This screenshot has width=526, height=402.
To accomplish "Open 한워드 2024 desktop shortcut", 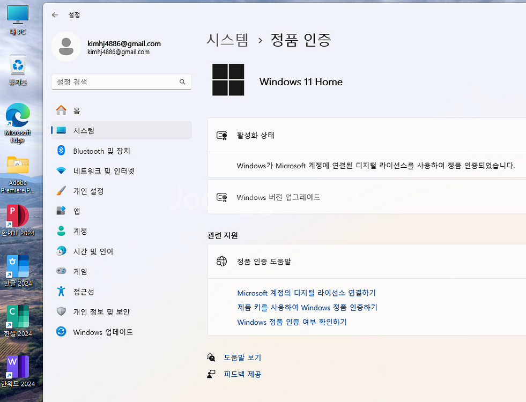I will pyautogui.click(x=18, y=371).
